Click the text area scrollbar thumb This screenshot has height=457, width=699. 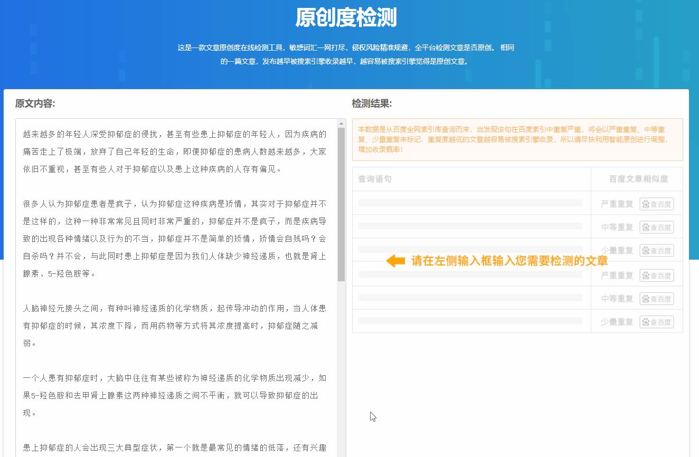click(x=341, y=205)
